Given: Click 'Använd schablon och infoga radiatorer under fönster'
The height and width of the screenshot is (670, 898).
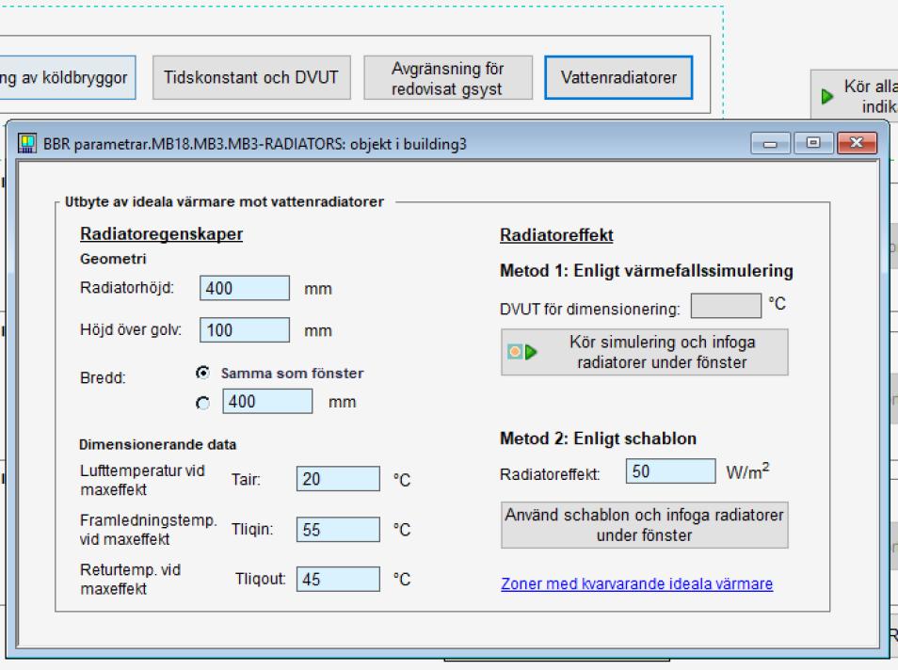Looking at the screenshot, I should coord(644,525).
